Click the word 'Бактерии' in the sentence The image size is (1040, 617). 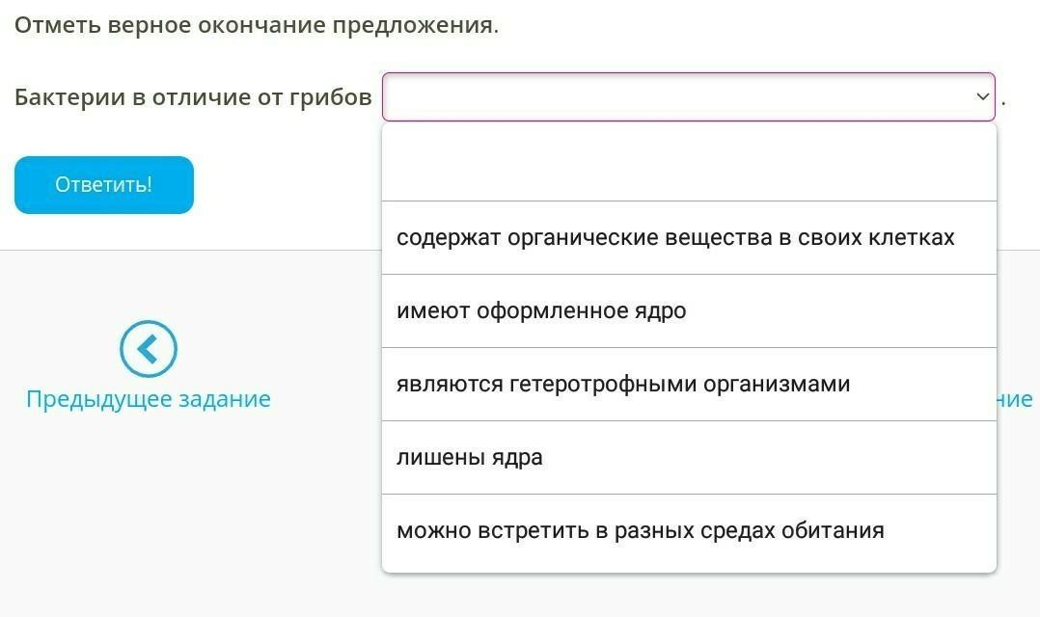pos(62,97)
